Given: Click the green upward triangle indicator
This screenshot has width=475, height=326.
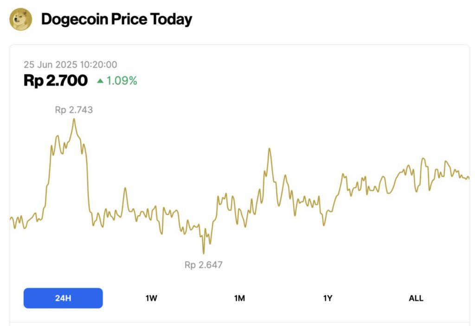Looking at the screenshot, I should [100, 81].
